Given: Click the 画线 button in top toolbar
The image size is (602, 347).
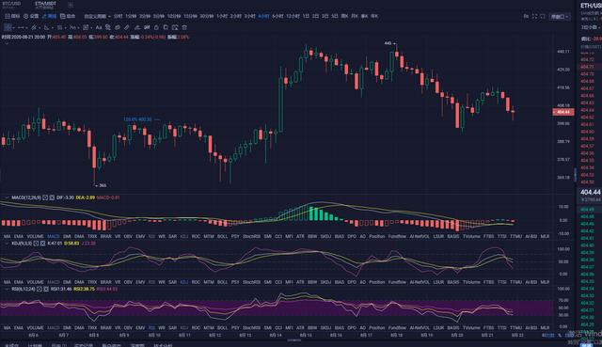Looking at the screenshot, I should (49, 16).
